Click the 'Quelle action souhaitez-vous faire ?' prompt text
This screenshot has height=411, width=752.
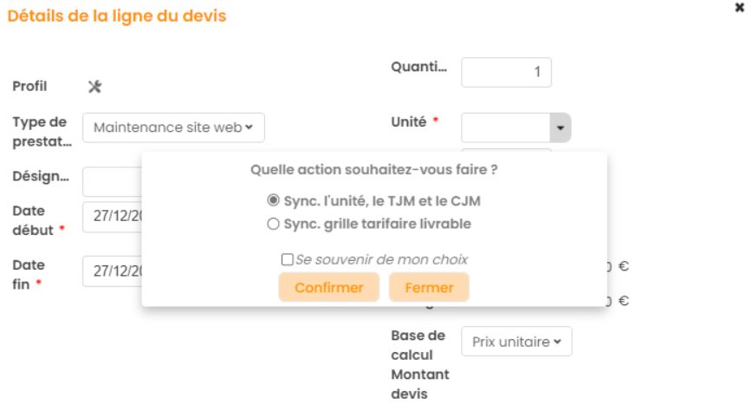(x=373, y=170)
